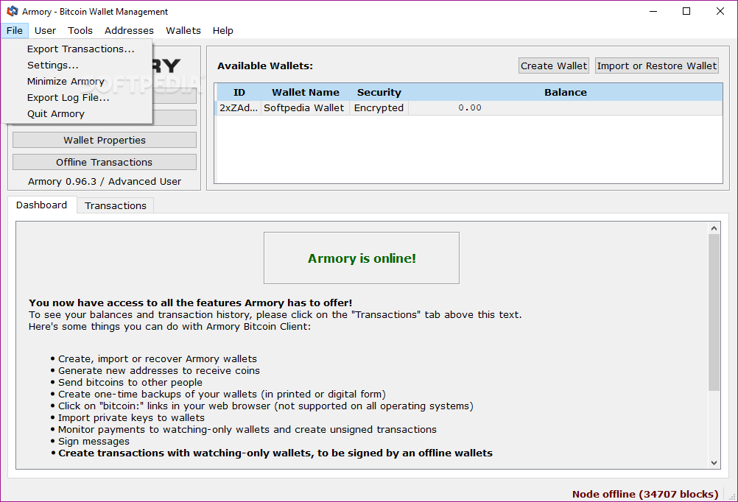Sort by Security column header
Screen dimensions: 738x502
coord(379,92)
